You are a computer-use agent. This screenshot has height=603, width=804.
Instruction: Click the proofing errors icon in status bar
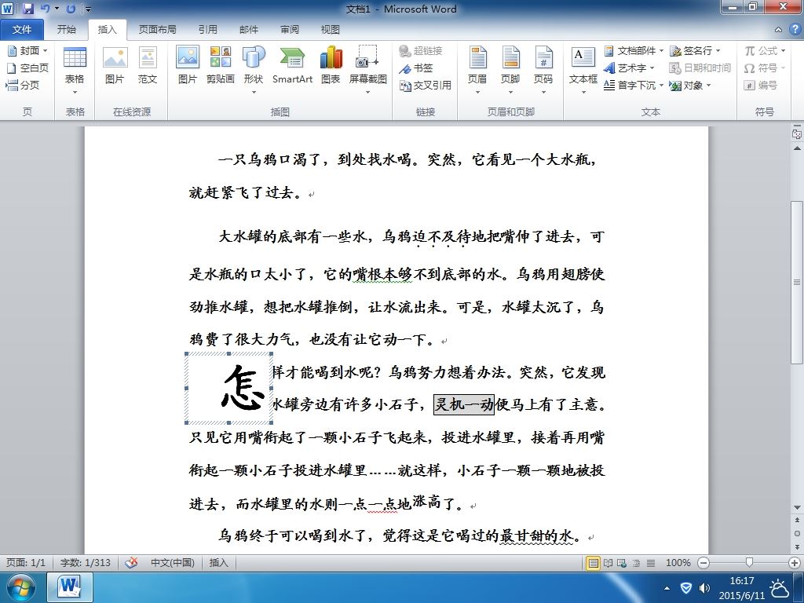pos(131,562)
